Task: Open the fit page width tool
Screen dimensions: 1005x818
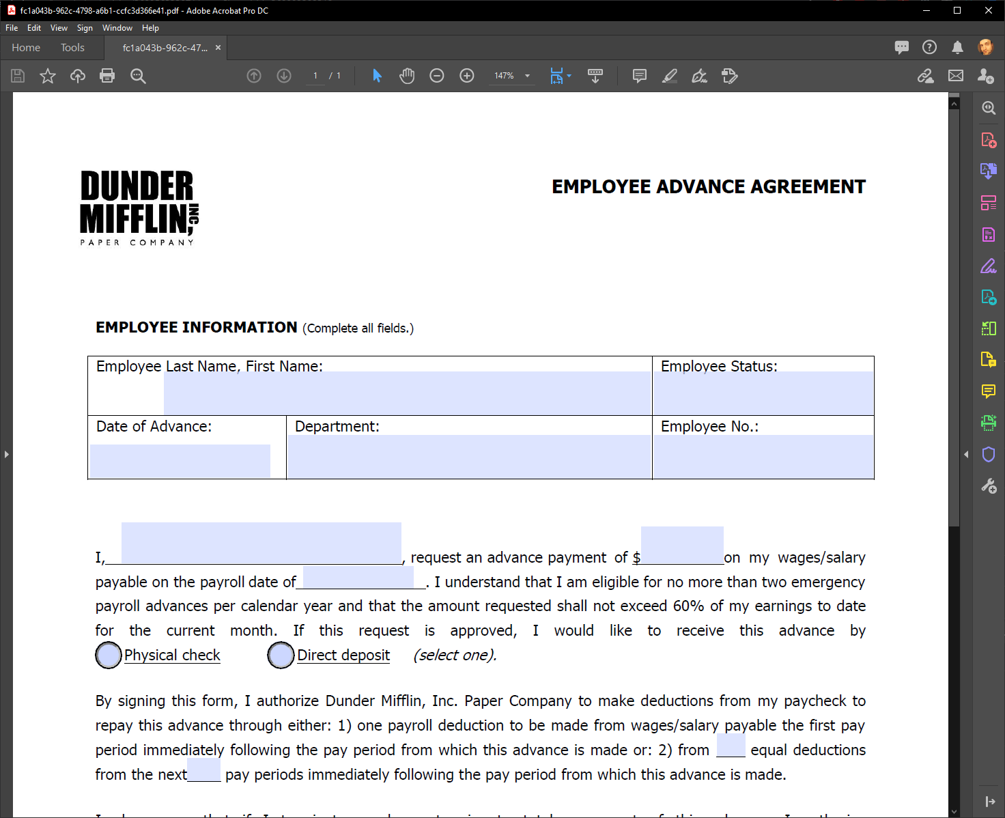Action: tap(556, 76)
